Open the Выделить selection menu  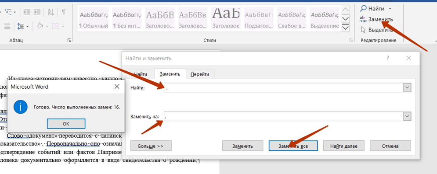pyautogui.click(x=377, y=30)
